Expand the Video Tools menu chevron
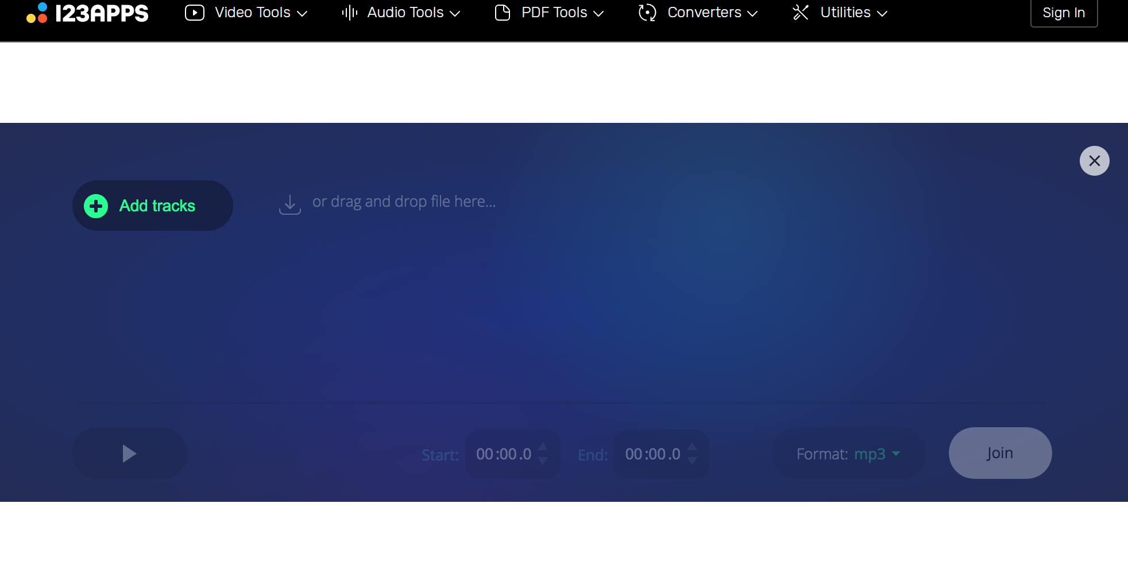The height and width of the screenshot is (565, 1128). click(x=302, y=14)
